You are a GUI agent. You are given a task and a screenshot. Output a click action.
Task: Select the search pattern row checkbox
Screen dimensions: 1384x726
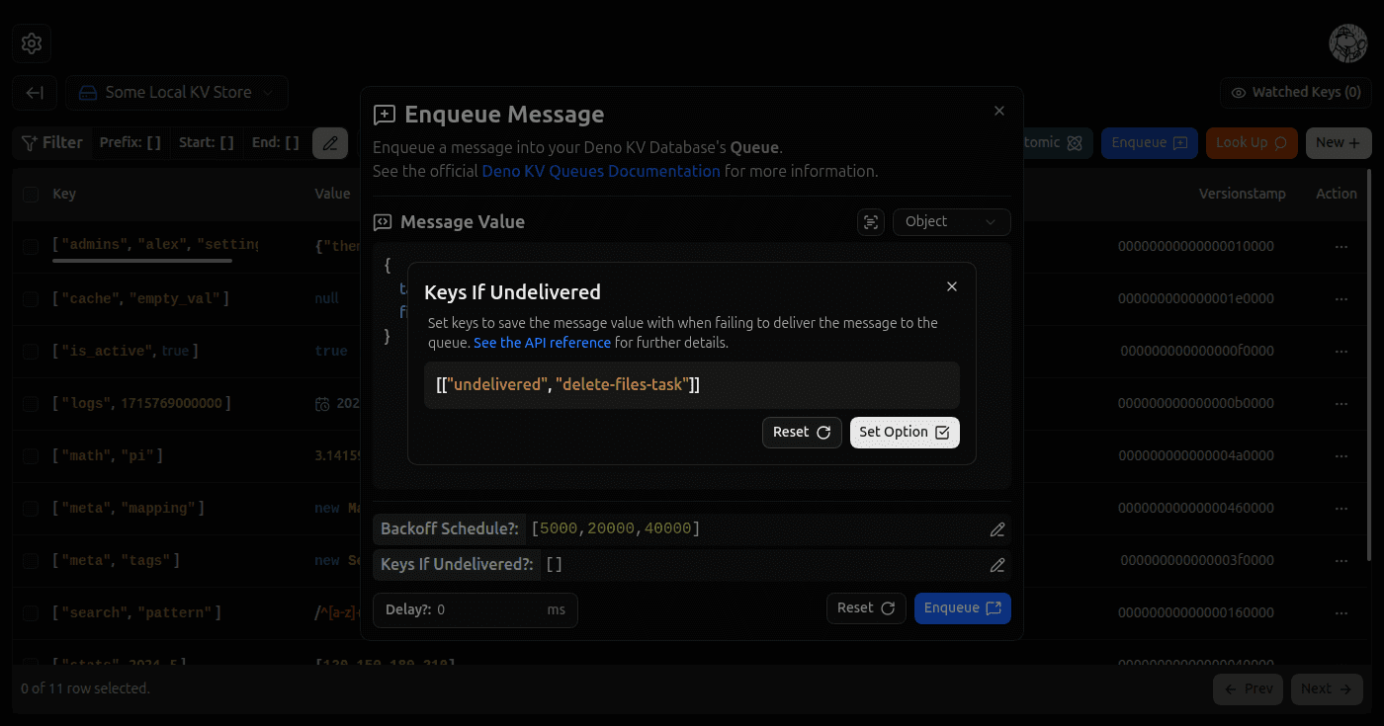point(31,612)
